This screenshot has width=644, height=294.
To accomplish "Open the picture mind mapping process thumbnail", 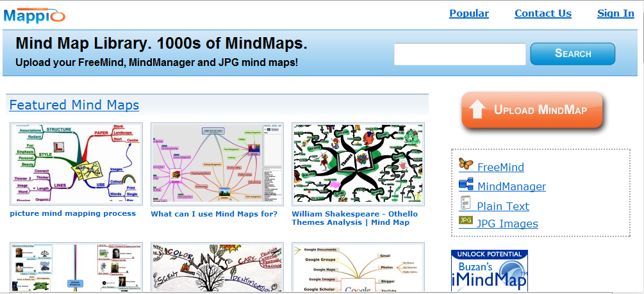I will (x=76, y=164).
